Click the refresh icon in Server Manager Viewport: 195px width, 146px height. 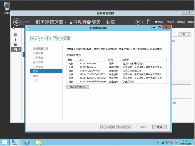click(138, 22)
